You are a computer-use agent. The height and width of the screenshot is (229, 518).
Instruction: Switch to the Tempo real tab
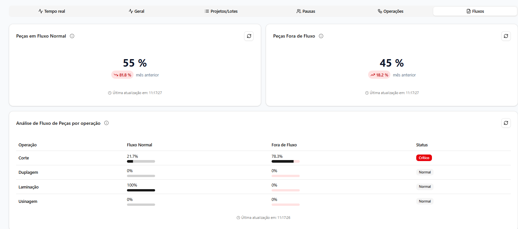click(x=52, y=11)
